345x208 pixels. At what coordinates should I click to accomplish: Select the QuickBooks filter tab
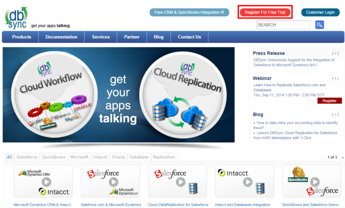[x=54, y=157]
